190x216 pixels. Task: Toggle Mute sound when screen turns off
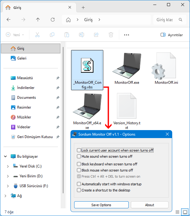click(79, 156)
